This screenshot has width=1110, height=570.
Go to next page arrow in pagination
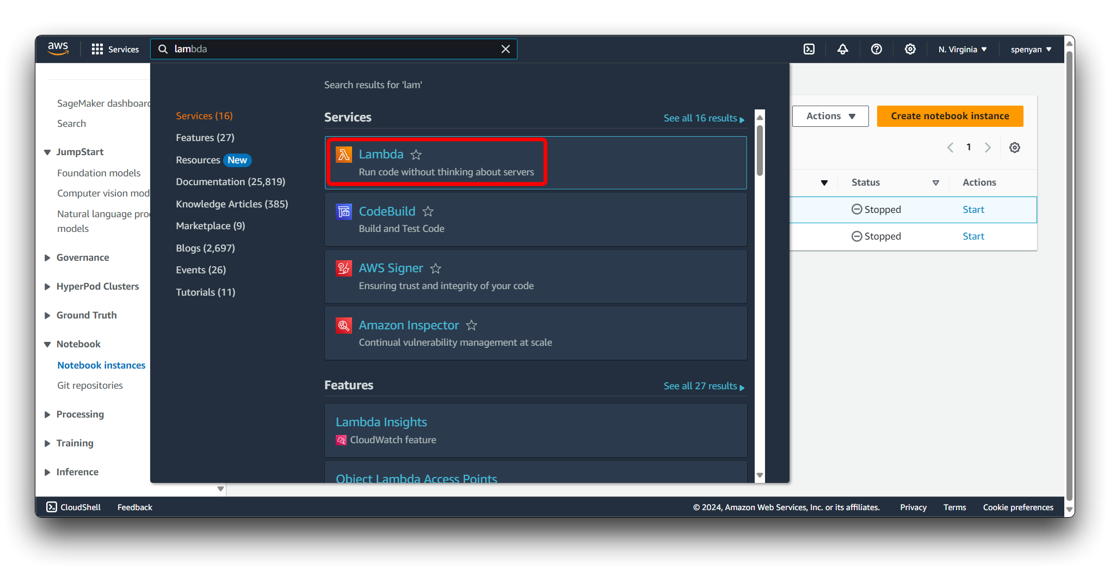(988, 148)
